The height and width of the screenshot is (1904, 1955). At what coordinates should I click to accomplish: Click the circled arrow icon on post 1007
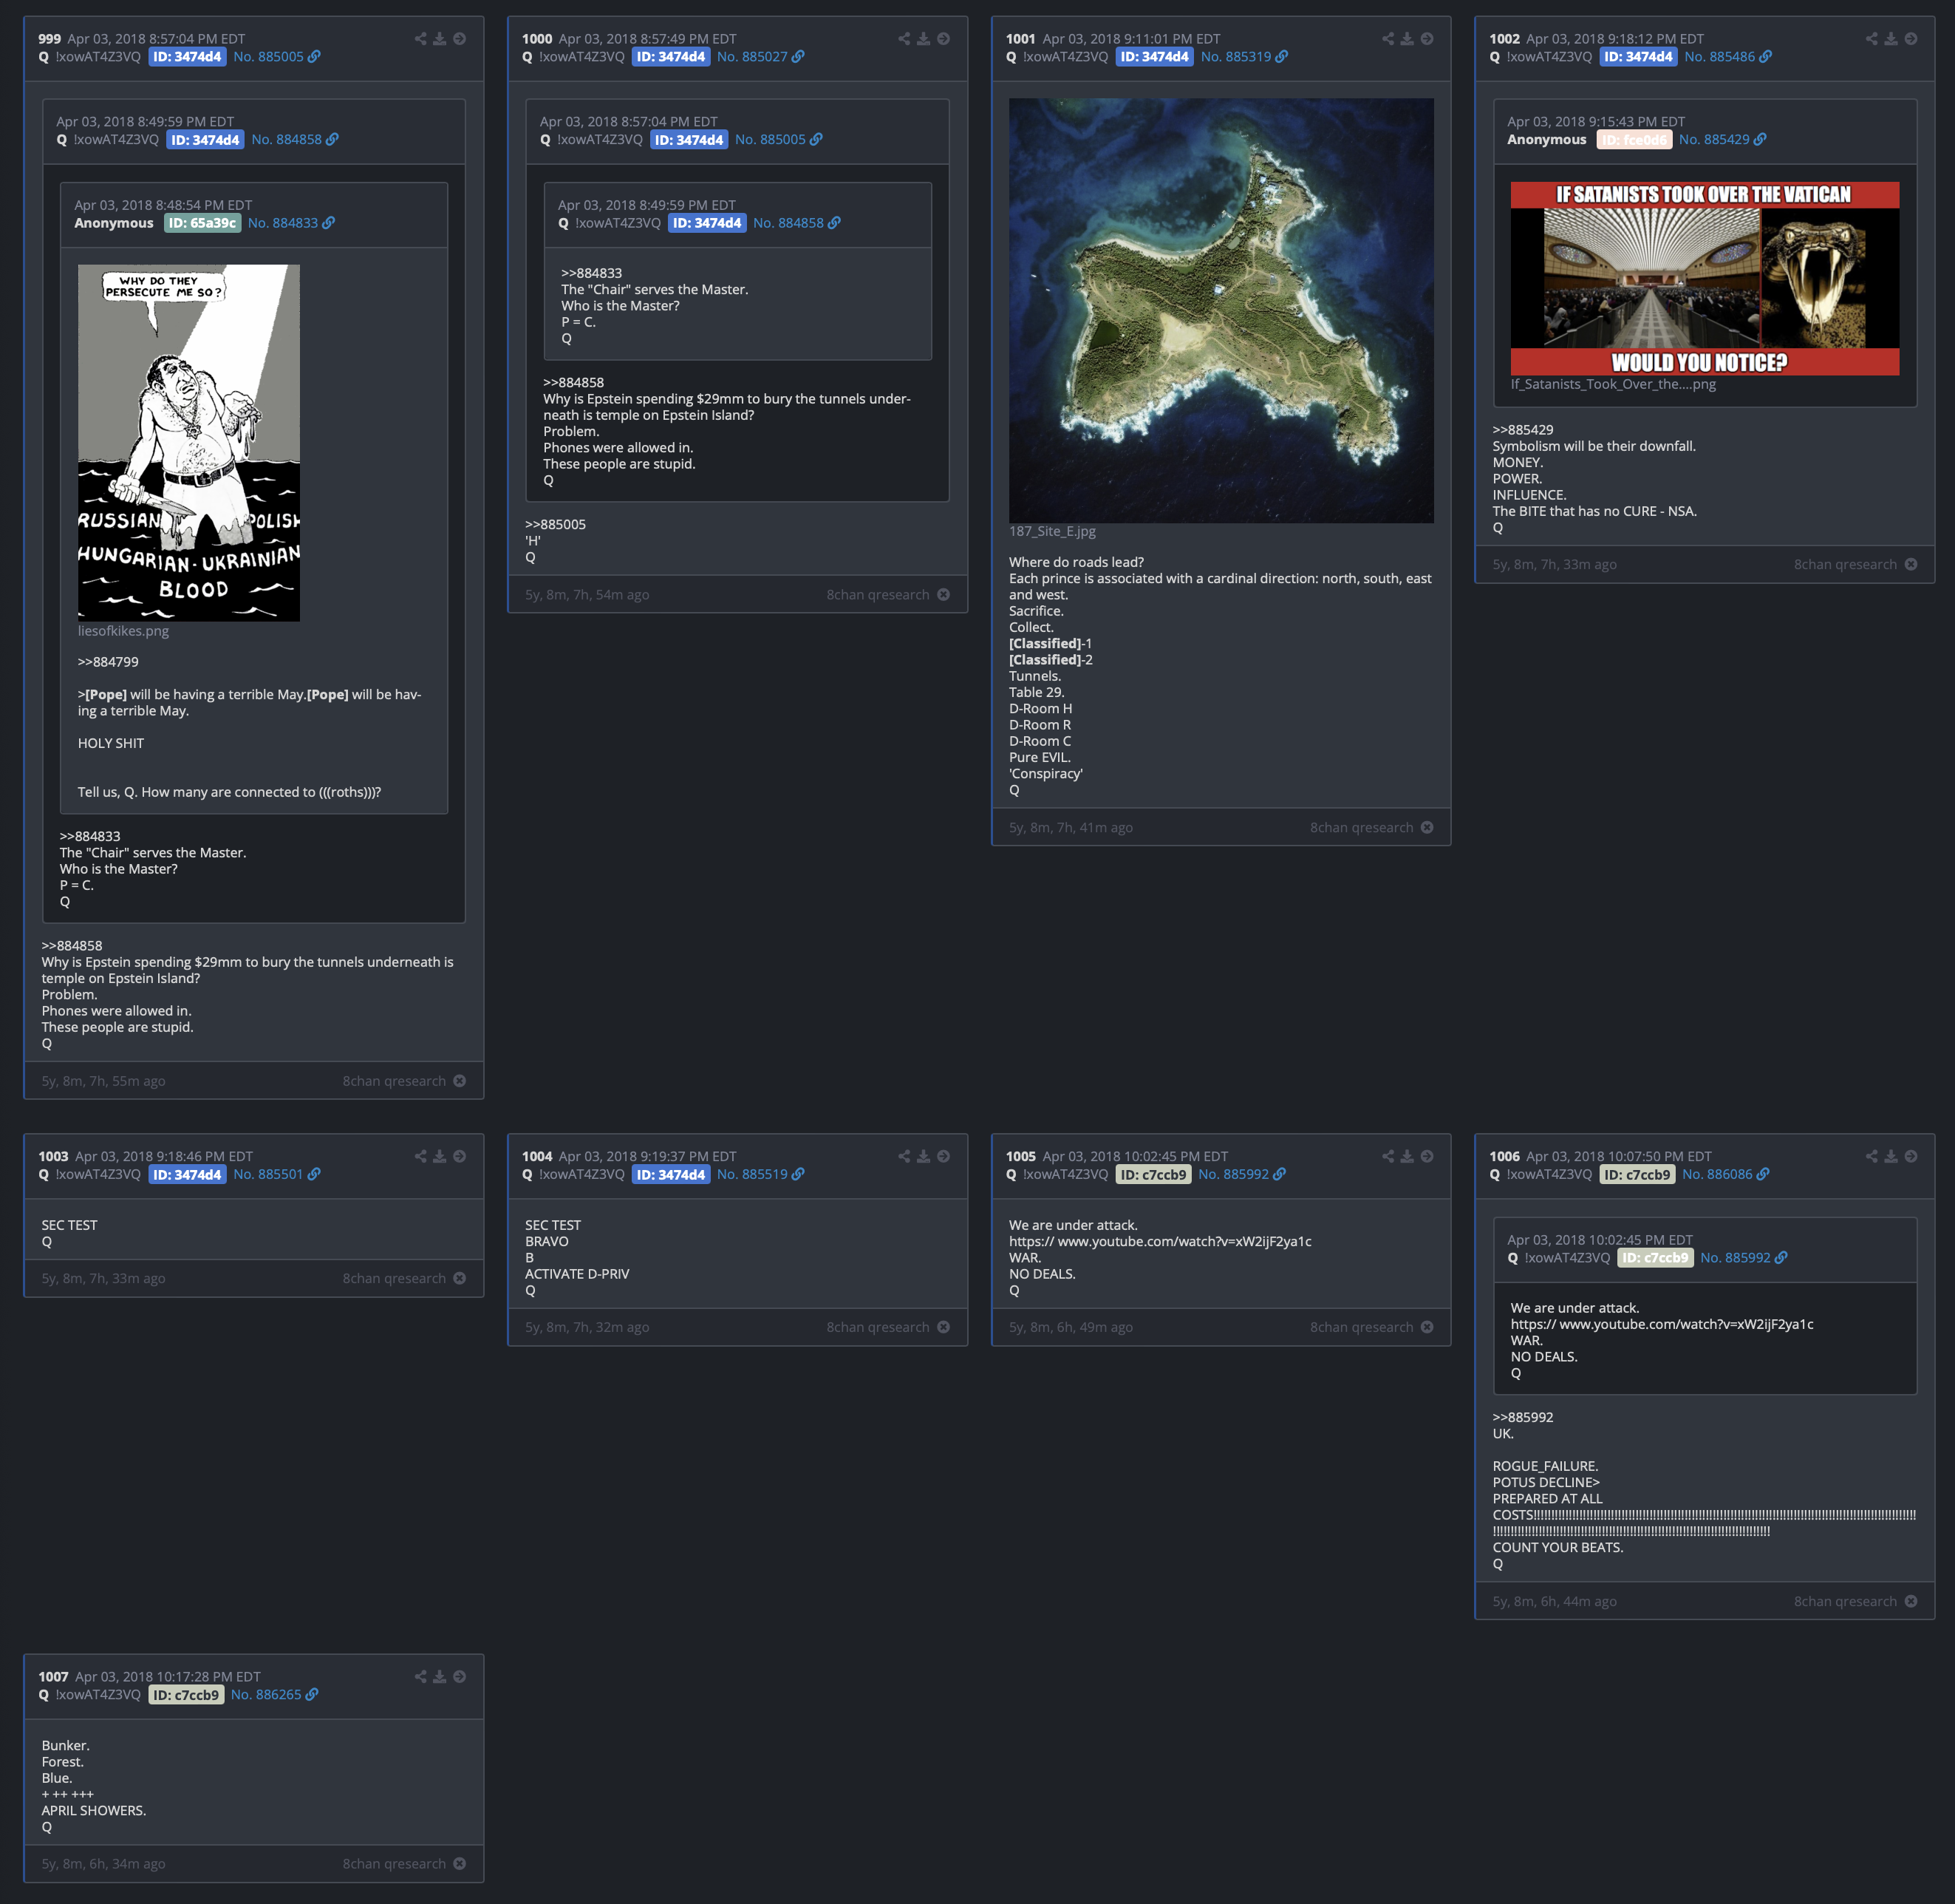point(460,1677)
